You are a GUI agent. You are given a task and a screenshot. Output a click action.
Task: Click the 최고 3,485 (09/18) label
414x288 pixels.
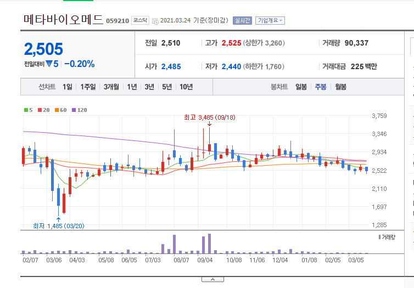(209, 117)
